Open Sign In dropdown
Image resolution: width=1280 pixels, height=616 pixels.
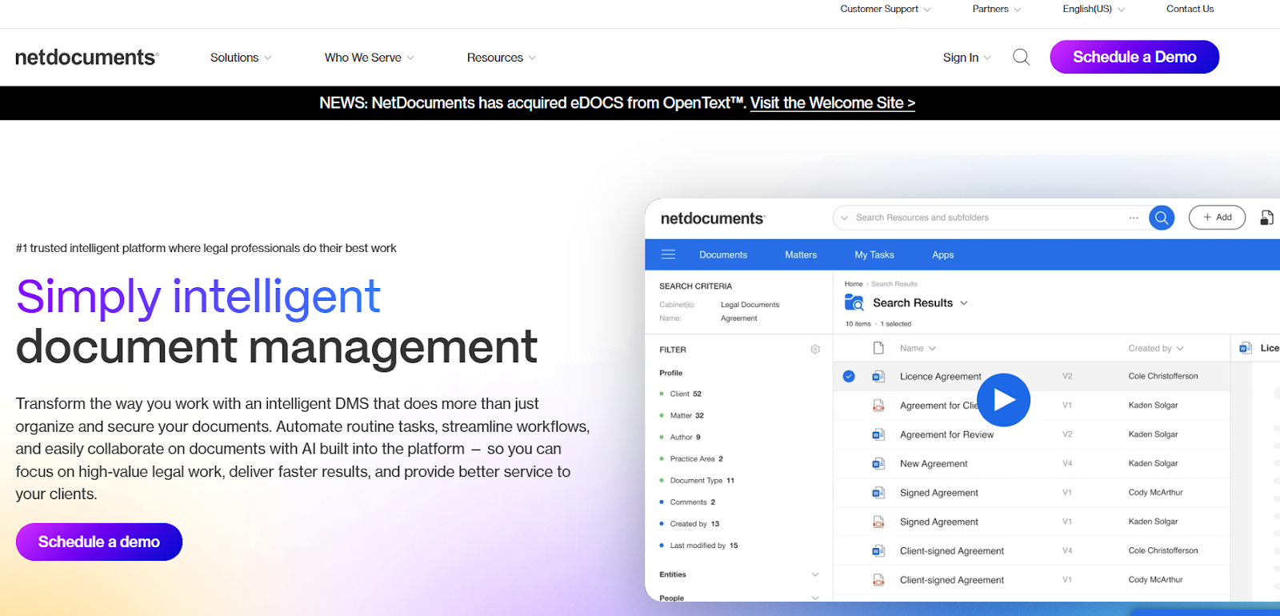coord(967,58)
